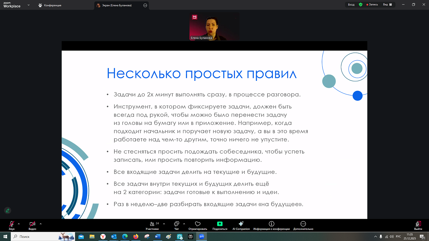Start screen sharing with the Поделиться button

coord(220,226)
